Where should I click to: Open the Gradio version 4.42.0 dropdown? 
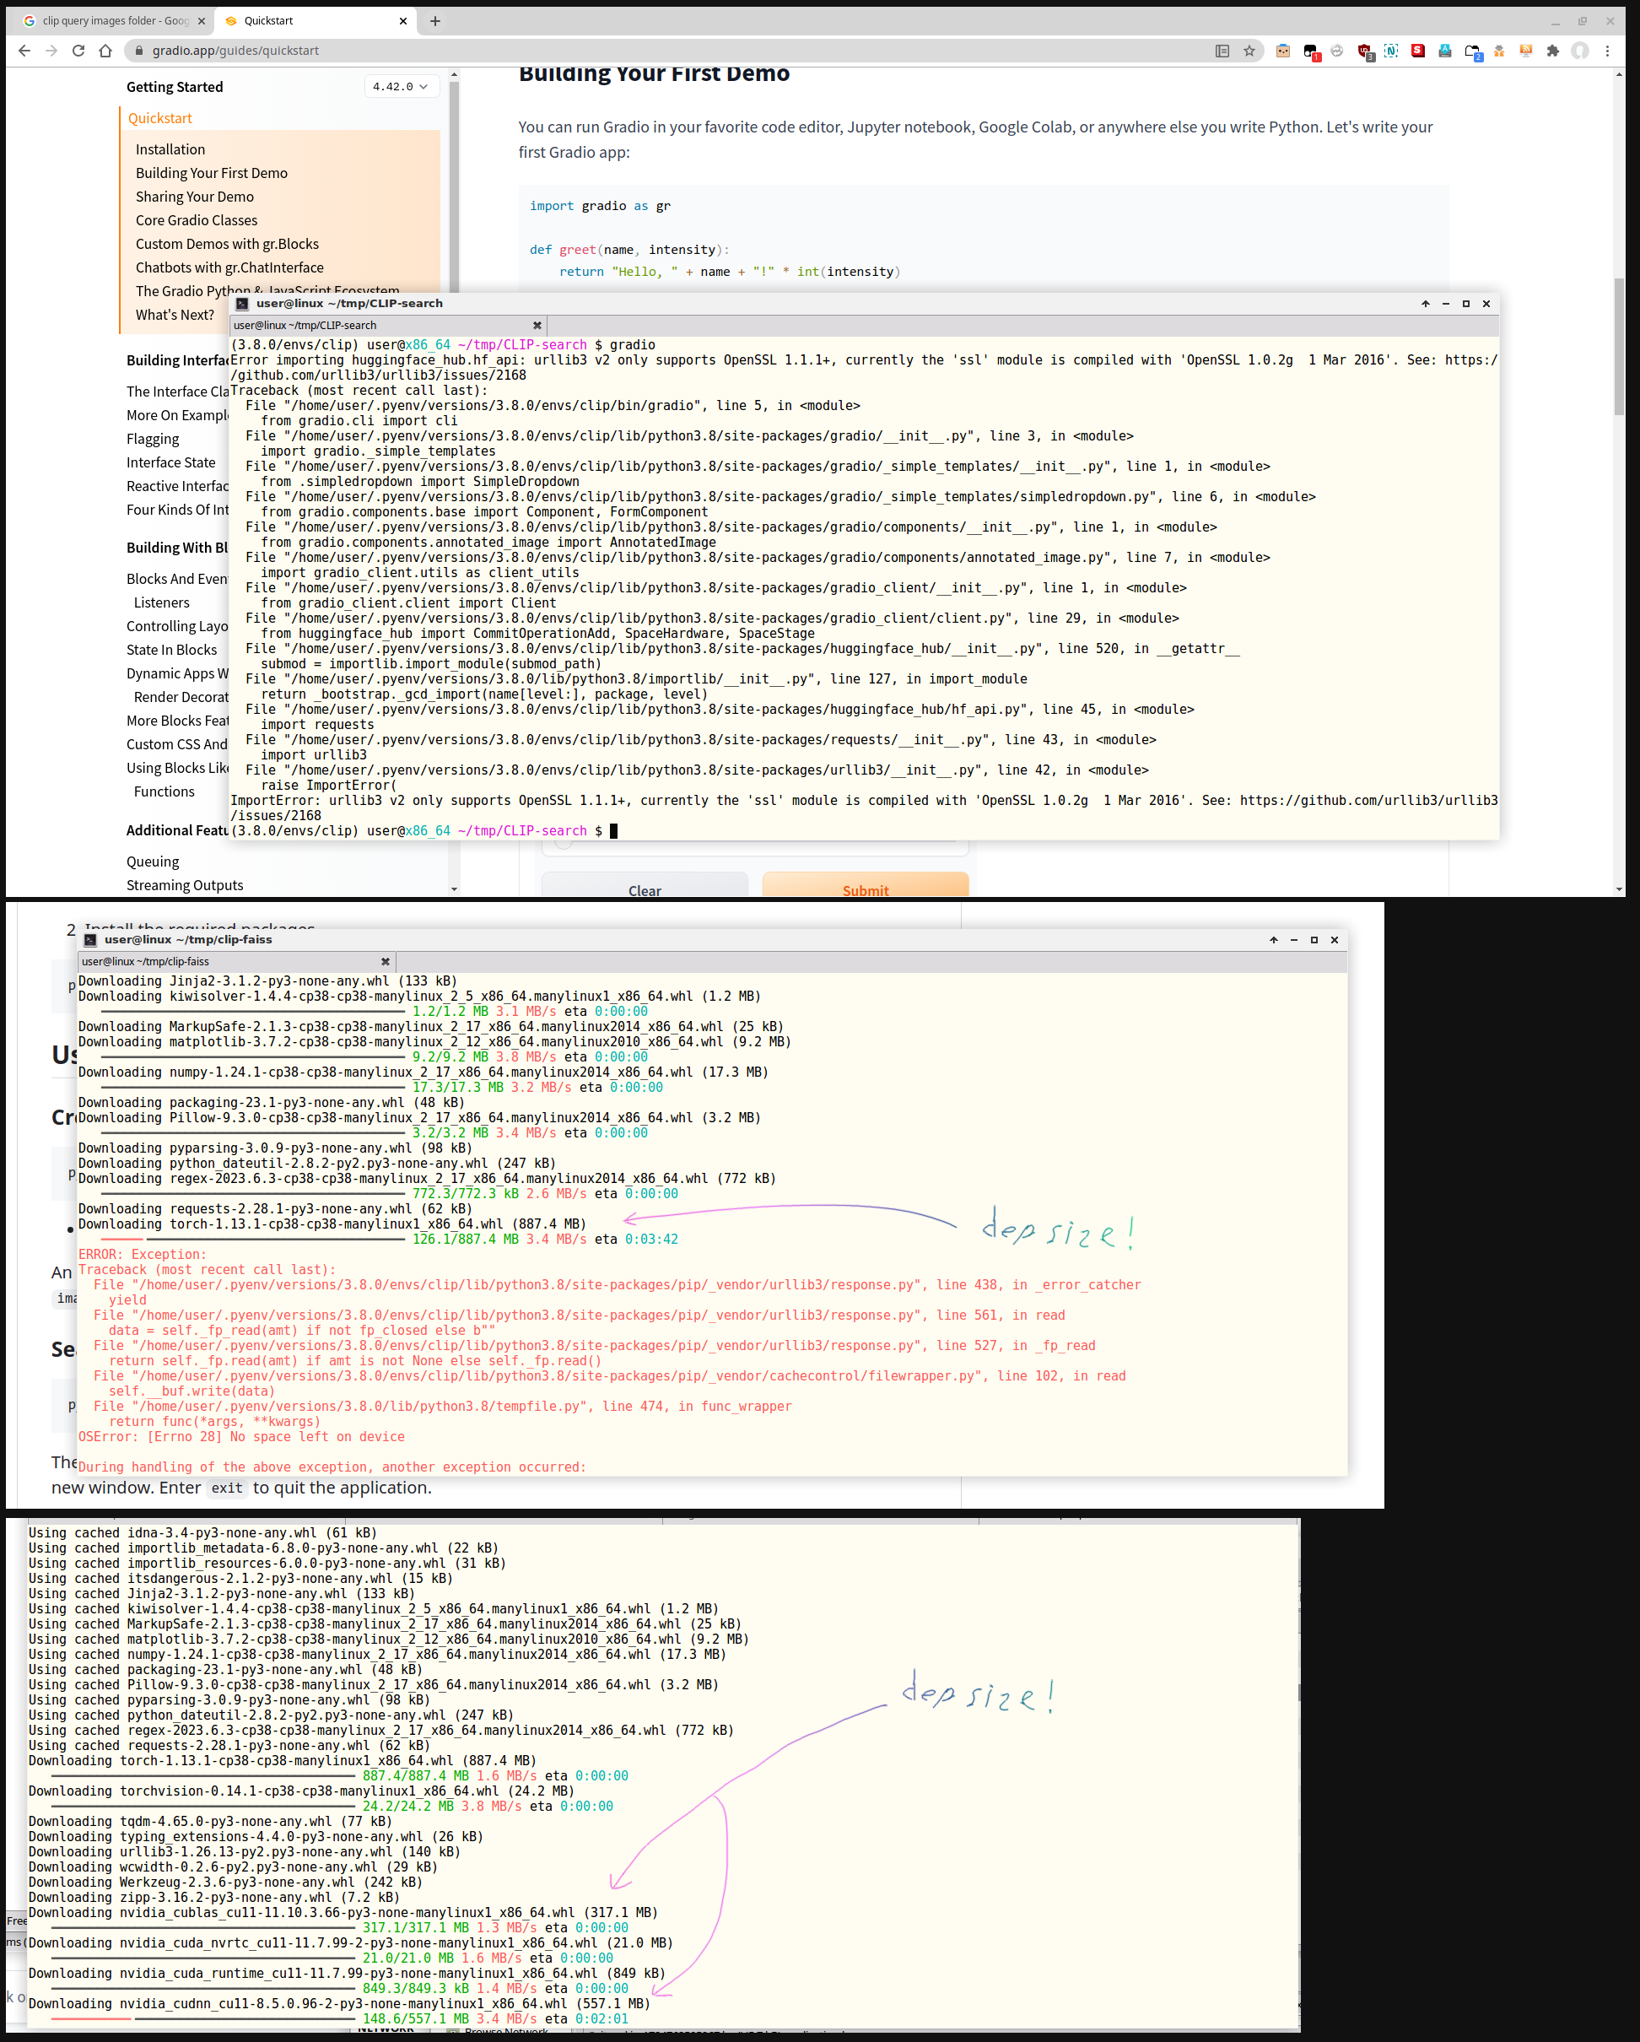click(x=401, y=86)
